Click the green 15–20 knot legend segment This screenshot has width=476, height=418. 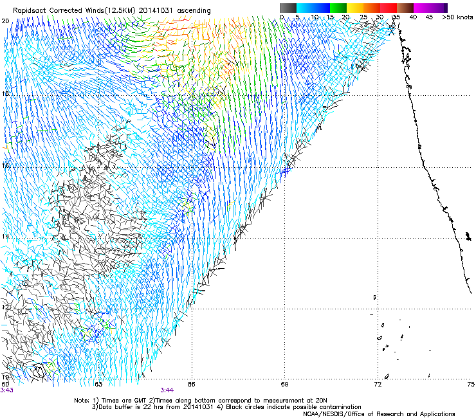[x=338, y=8]
